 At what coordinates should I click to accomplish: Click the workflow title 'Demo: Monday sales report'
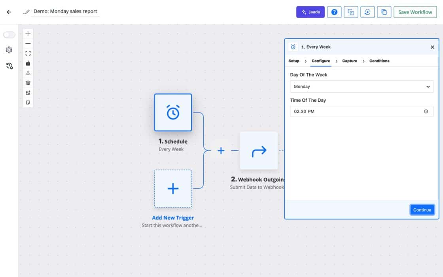(x=65, y=11)
